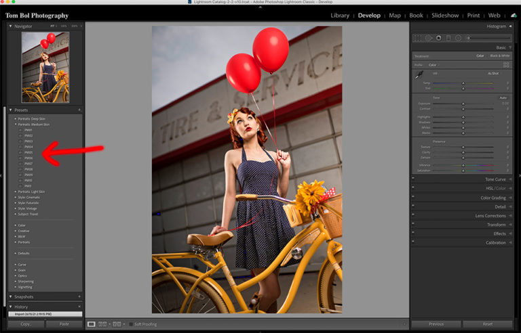Set Navigator zoom to FIT
Viewport: 521px width, 333px height.
click(x=52, y=26)
